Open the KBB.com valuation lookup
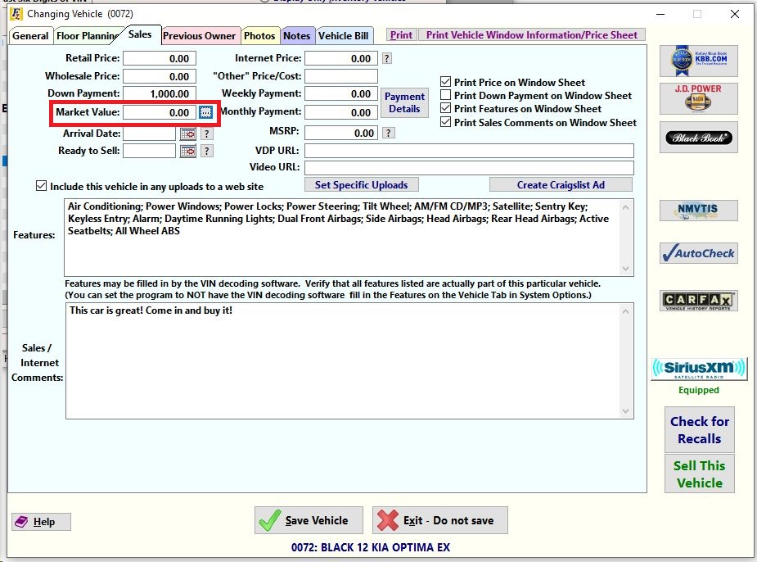The width and height of the screenshot is (757, 562). tap(699, 61)
